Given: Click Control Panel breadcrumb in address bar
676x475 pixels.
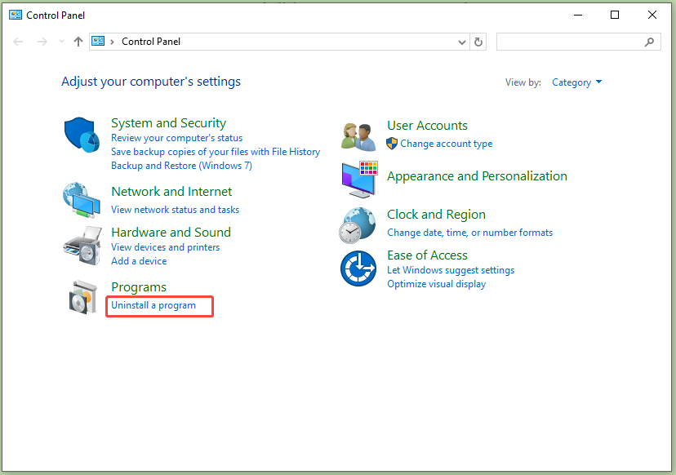Looking at the screenshot, I should [151, 42].
